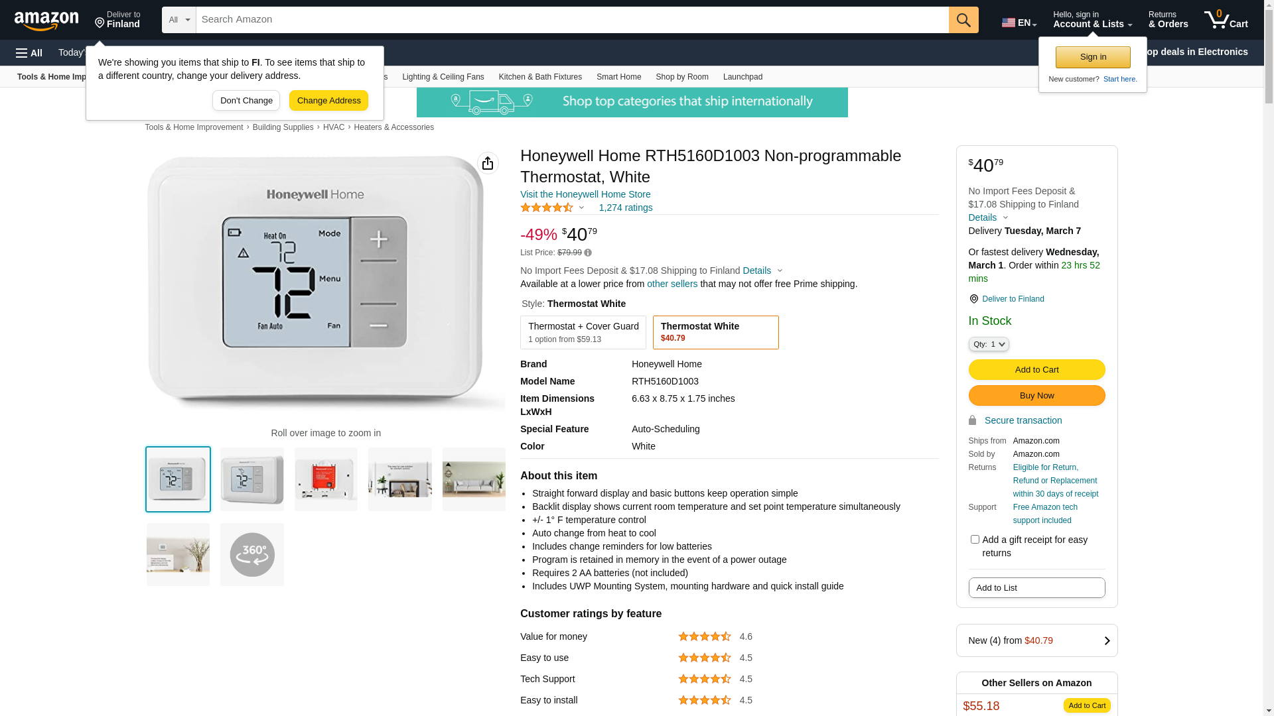1274x716 pixels.
Task: Open Smart Home category tab
Action: click(x=618, y=77)
